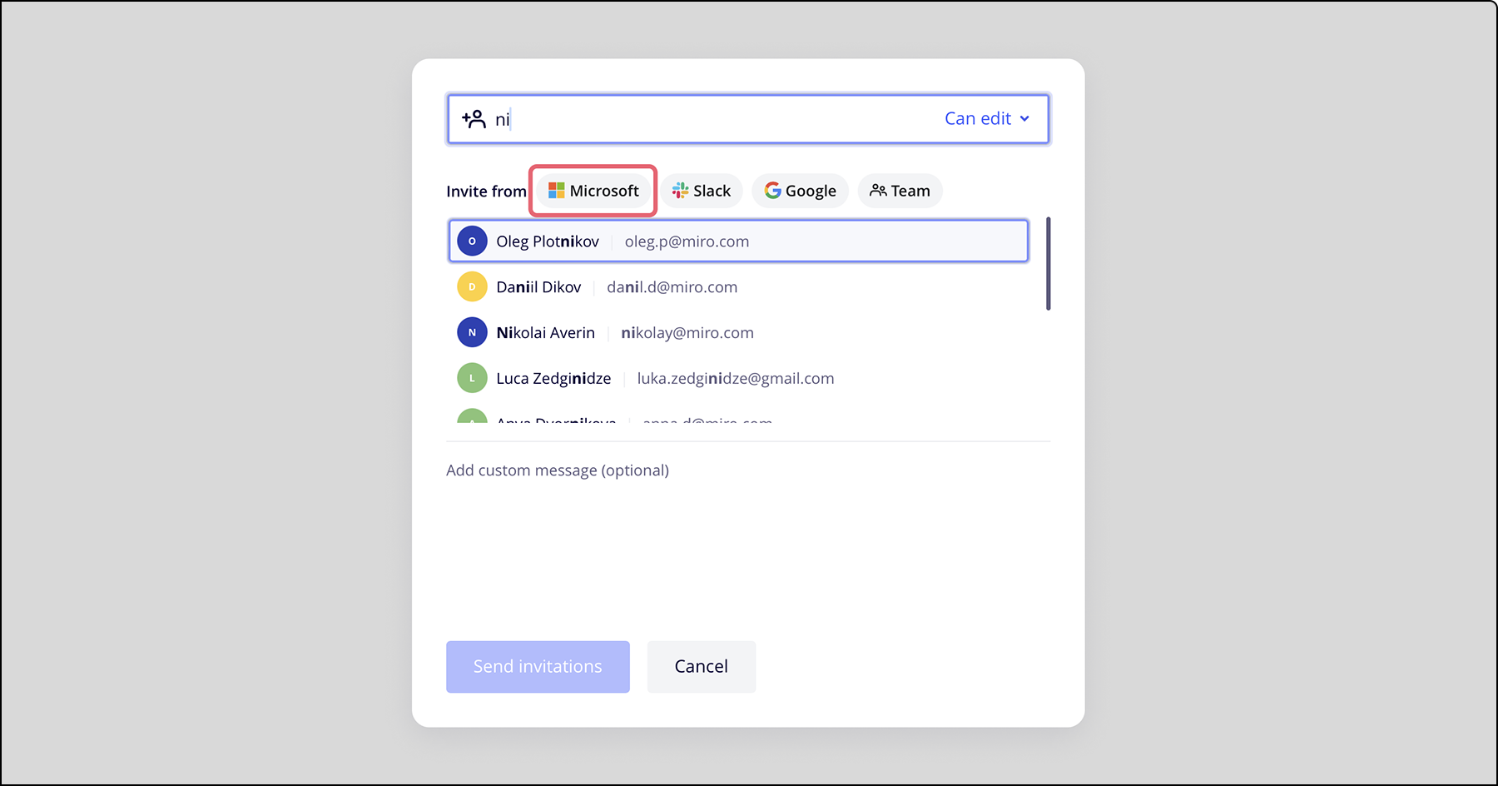Click the Team people icon

click(x=877, y=191)
